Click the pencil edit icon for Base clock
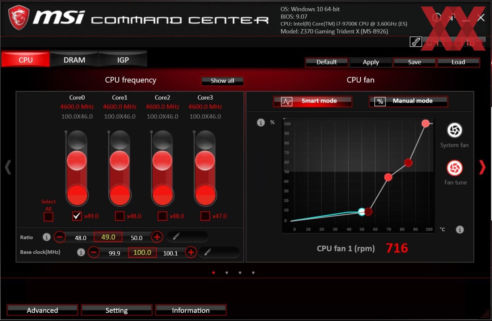This screenshot has width=492, height=321. (x=208, y=252)
